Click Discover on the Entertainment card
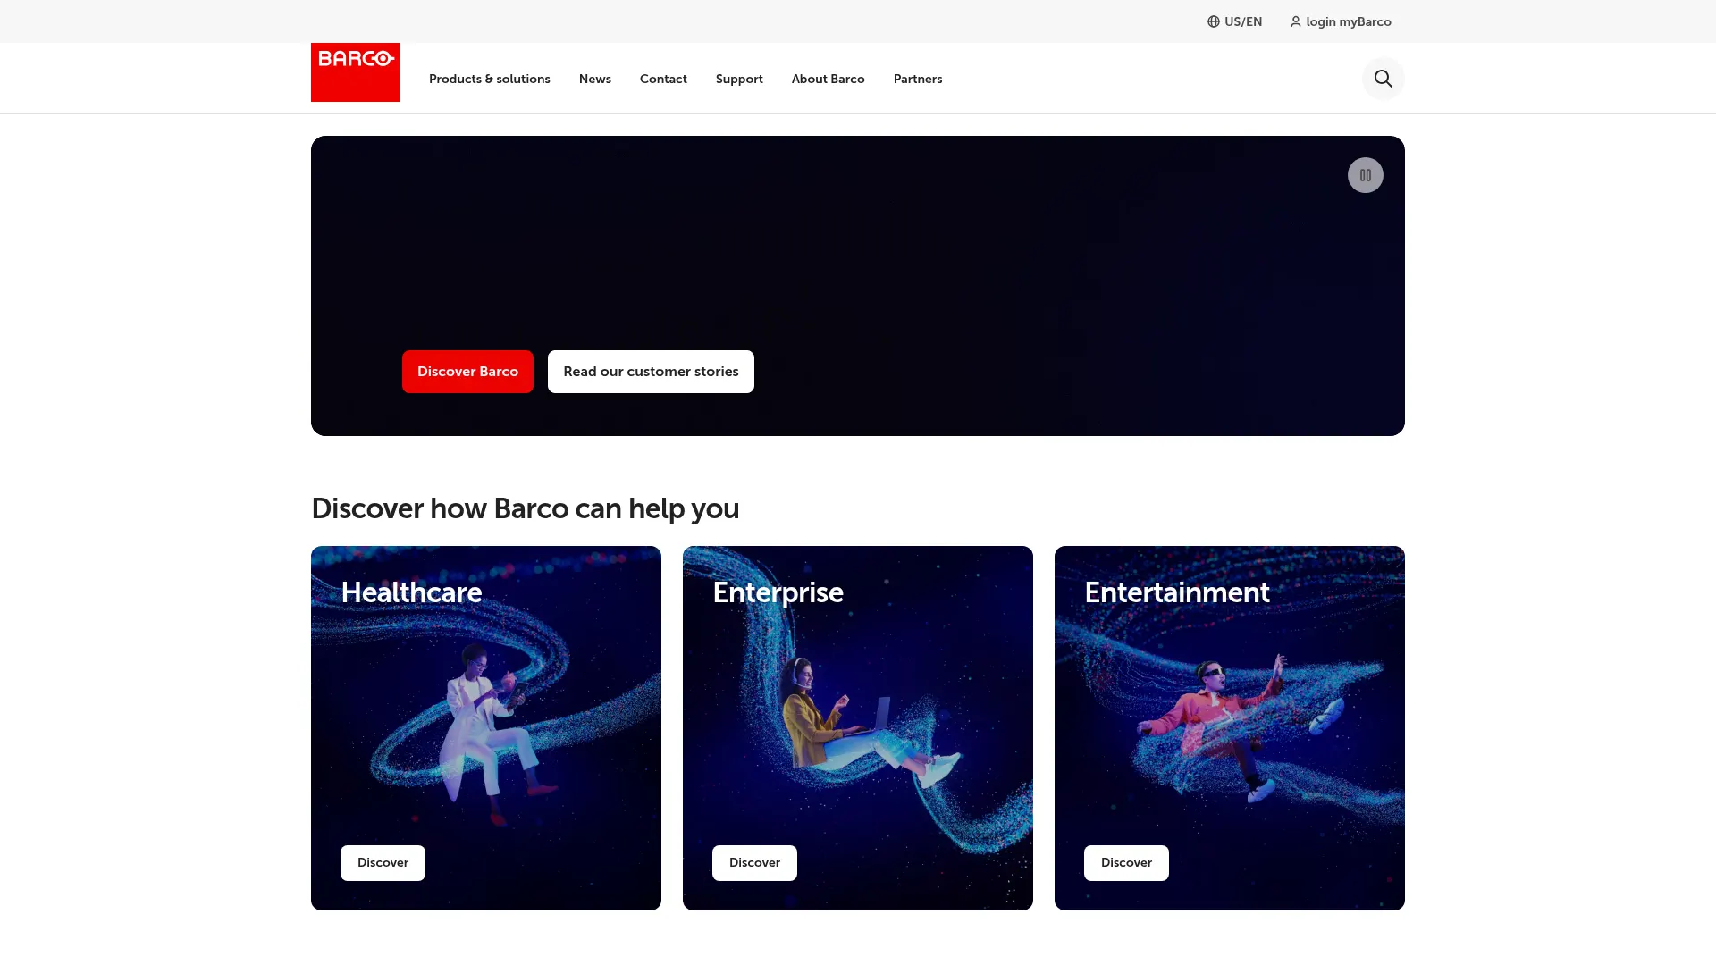This screenshot has width=1716, height=965. tap(1126, 863)
